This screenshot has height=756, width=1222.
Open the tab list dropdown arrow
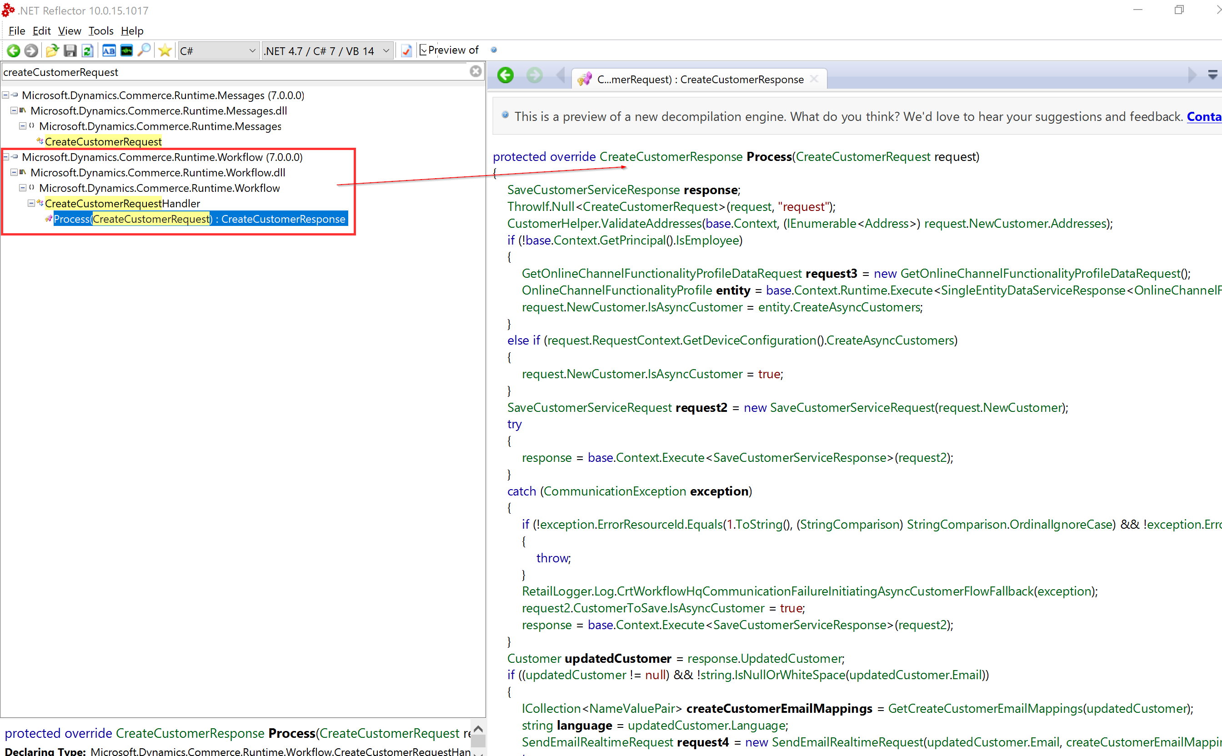[1212, 75]
